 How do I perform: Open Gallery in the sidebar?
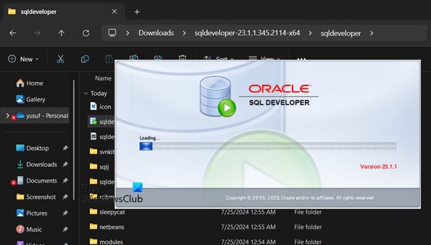[31, 100]
